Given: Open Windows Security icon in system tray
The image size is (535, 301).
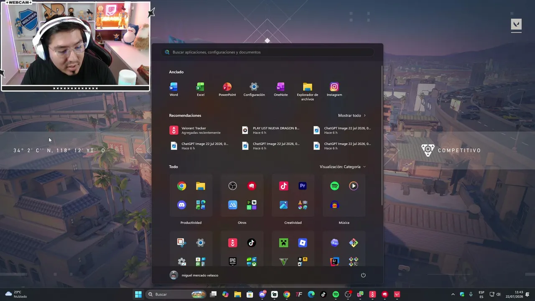Looking at the screenshot, I should pos(462,294).
